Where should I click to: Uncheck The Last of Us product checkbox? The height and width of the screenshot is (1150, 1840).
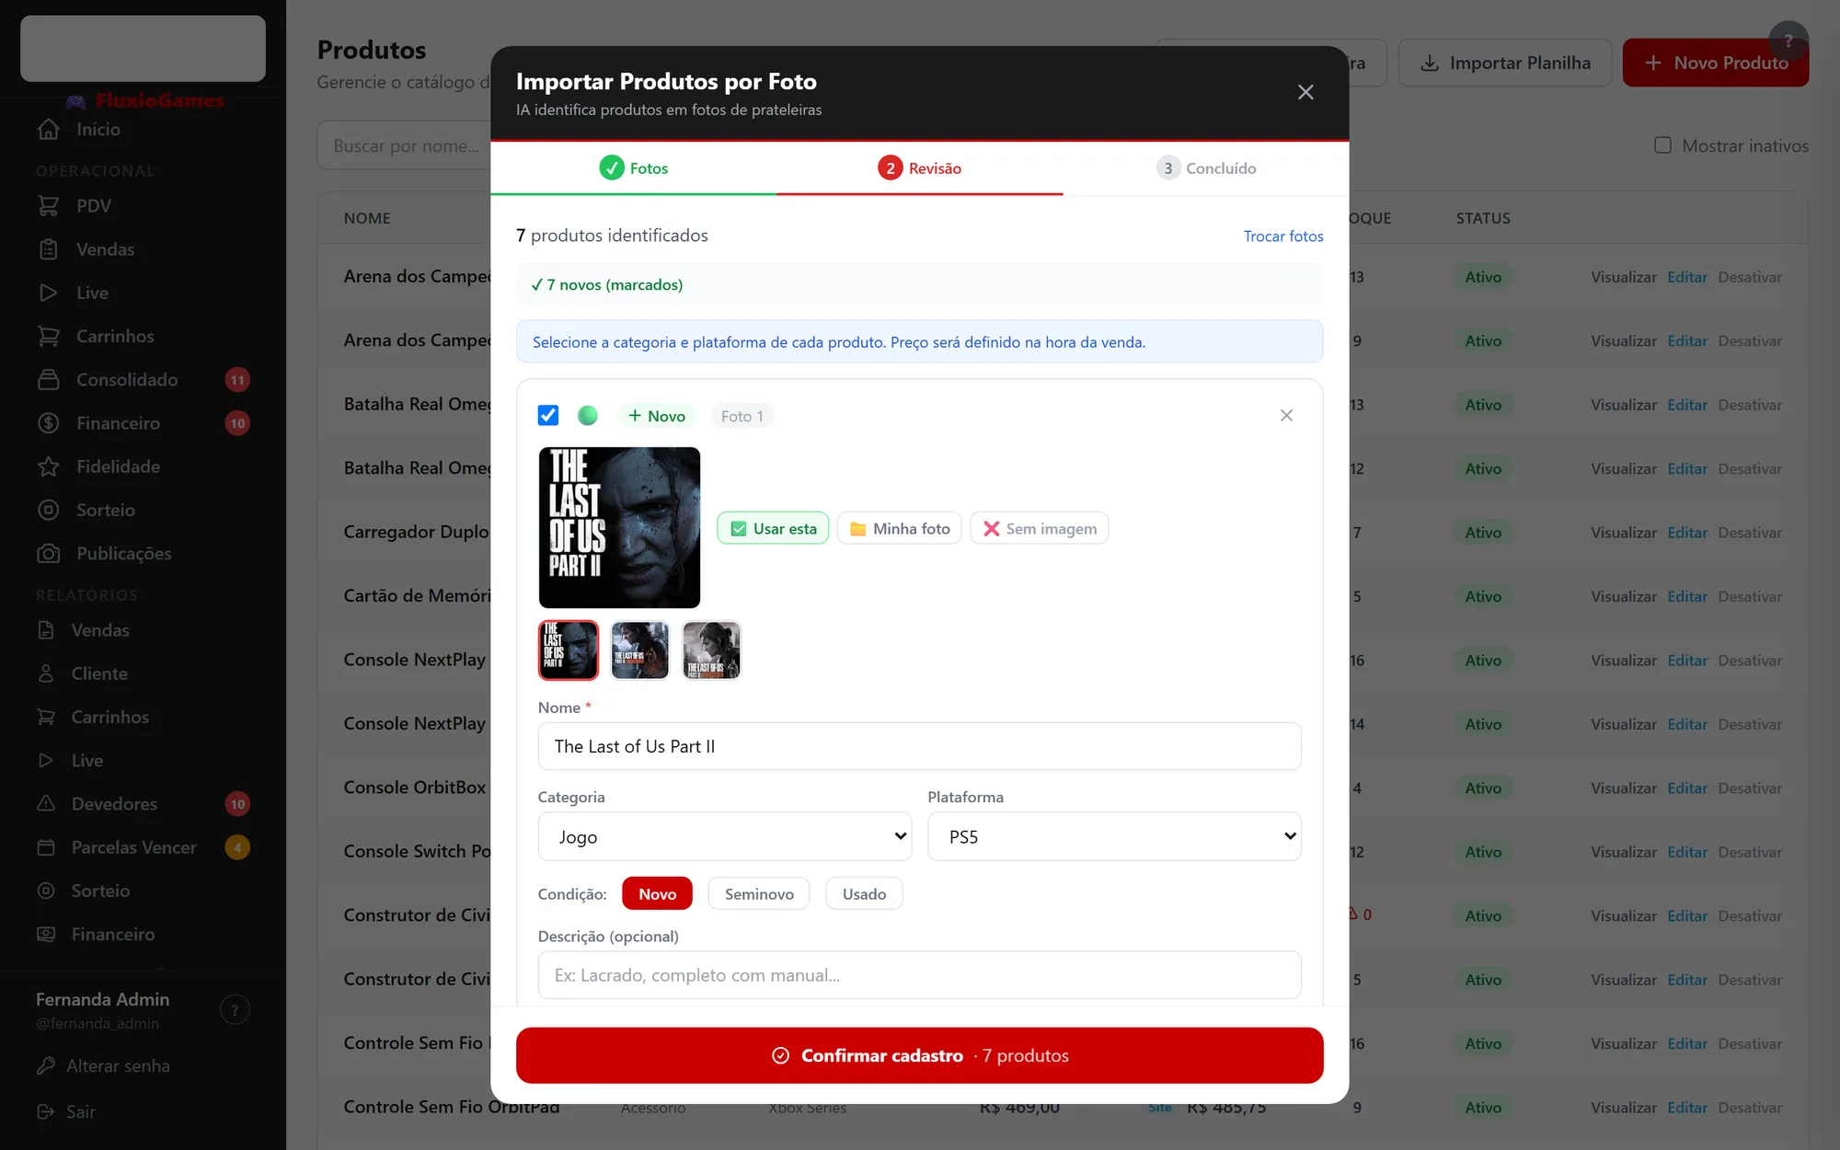point(548,416)
